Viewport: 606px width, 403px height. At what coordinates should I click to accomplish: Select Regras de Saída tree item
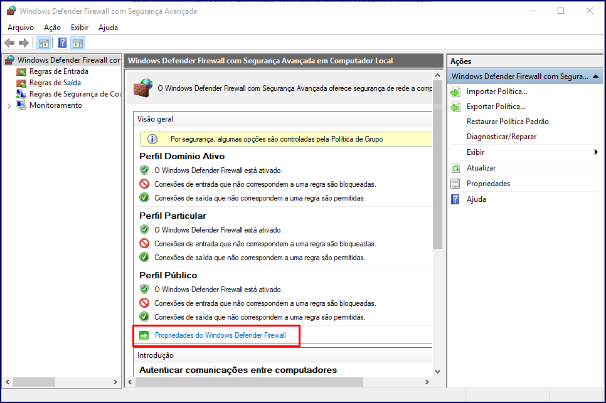(55, 83)
